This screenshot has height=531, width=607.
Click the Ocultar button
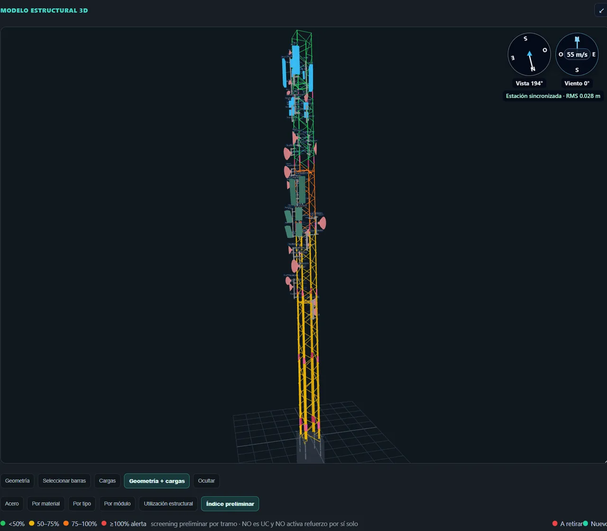point(206,481)
